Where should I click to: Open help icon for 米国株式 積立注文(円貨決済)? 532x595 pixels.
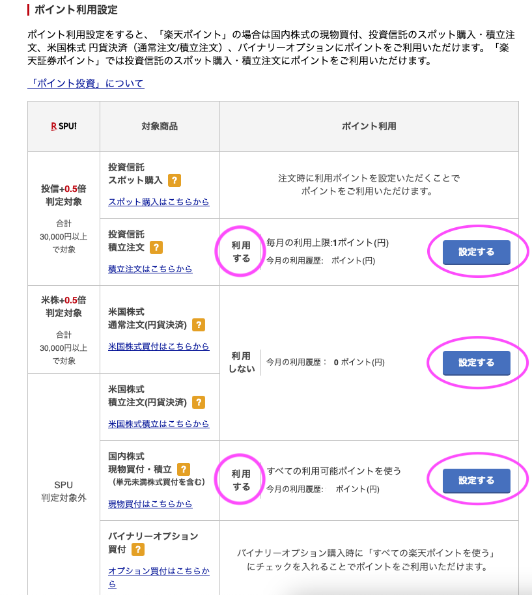point(199,402)
